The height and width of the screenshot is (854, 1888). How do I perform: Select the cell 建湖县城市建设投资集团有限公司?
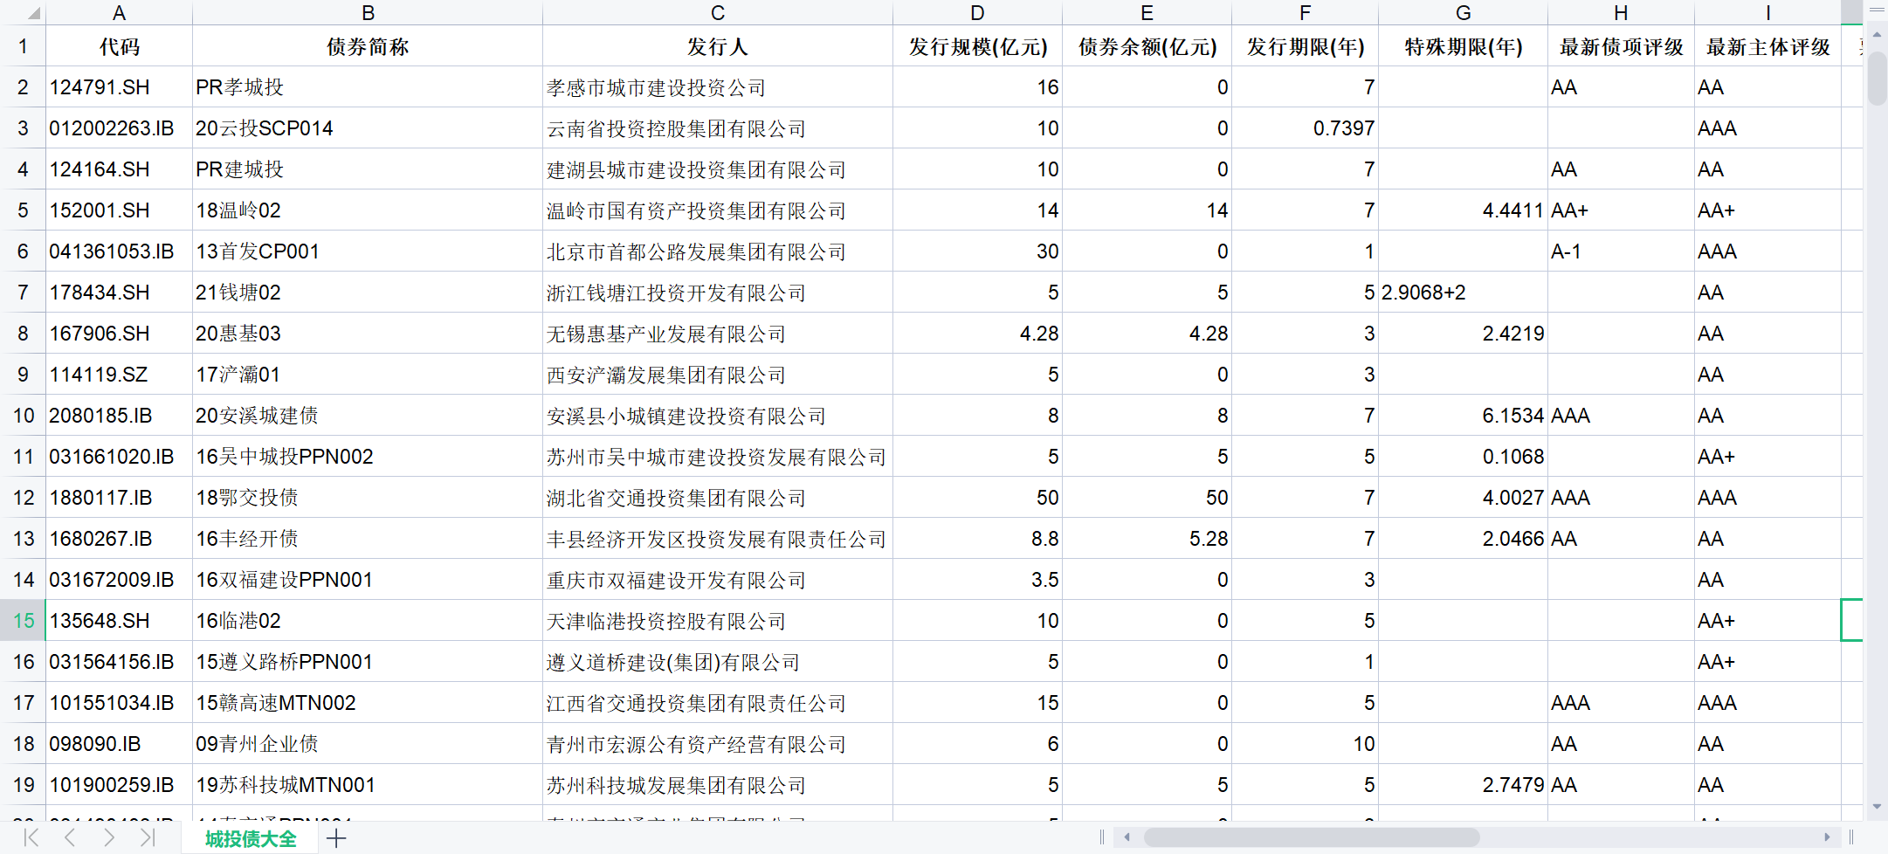pyautogui.click(x=718, y=169)
